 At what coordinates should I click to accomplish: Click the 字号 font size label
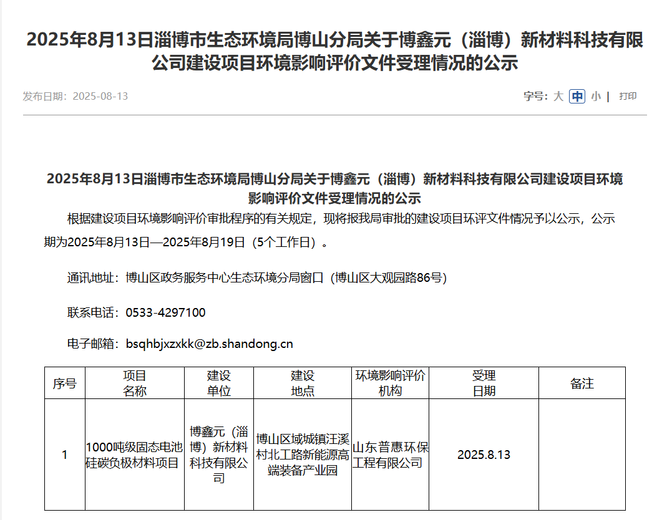(x=535, y=97)
